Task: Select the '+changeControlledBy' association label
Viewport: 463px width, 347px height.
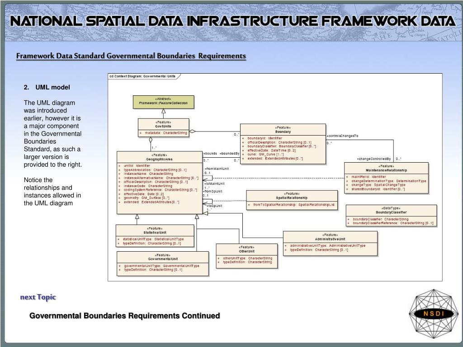Action: [x=374, y=159]
